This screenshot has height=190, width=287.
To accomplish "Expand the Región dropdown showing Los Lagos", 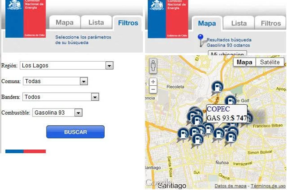I will tap(67, 66).
